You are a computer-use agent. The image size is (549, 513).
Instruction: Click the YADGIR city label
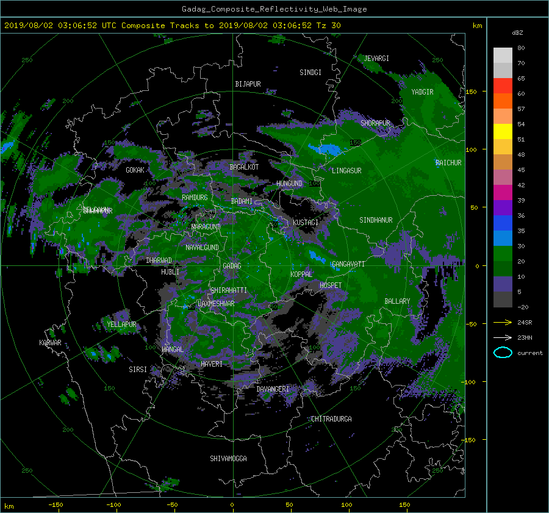point(422,92)
